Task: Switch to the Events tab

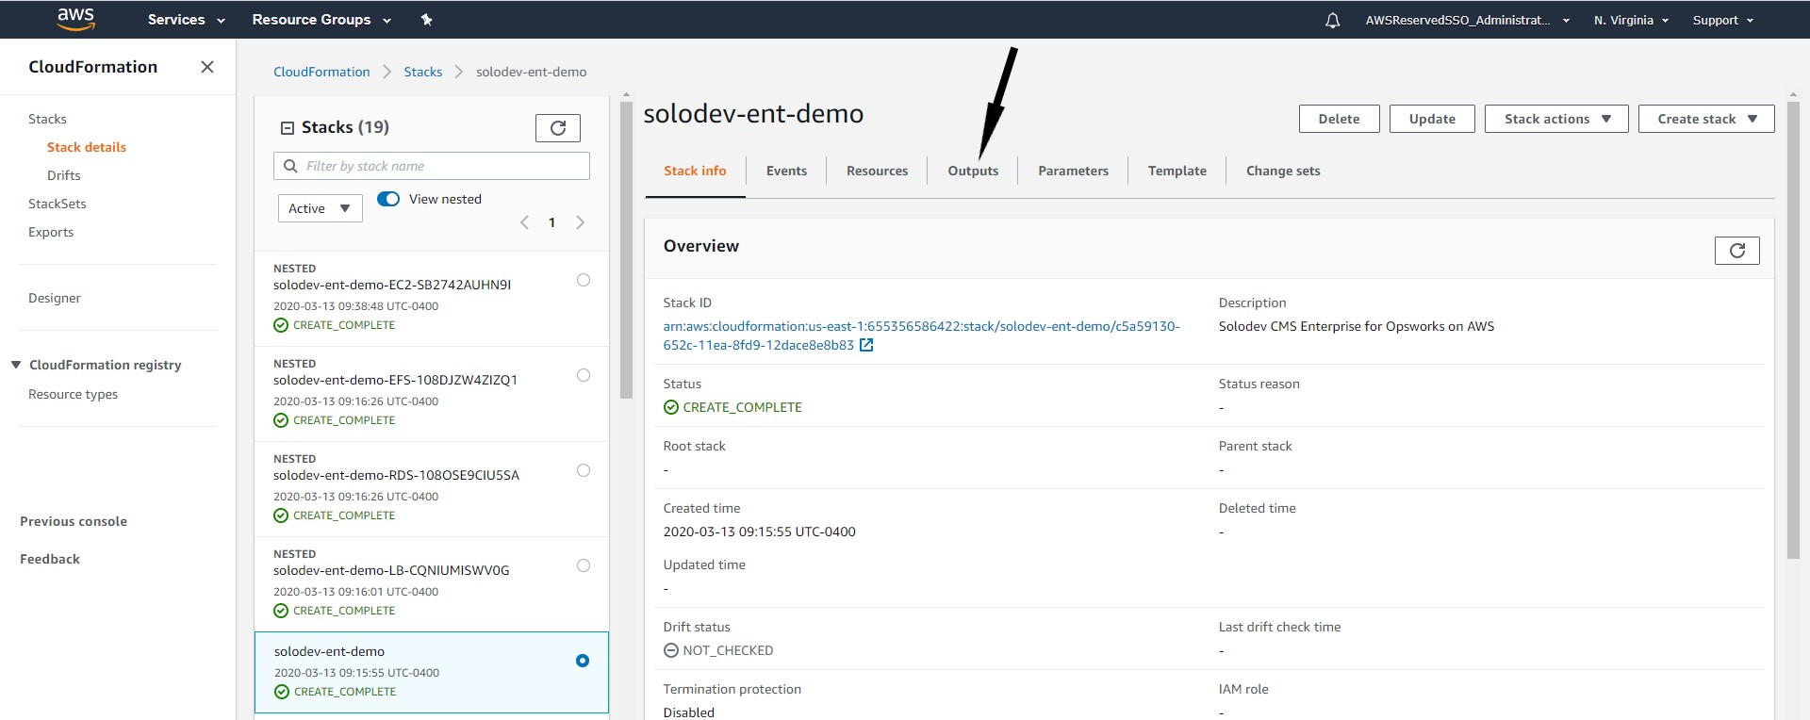Action: (x=786, y=171)
